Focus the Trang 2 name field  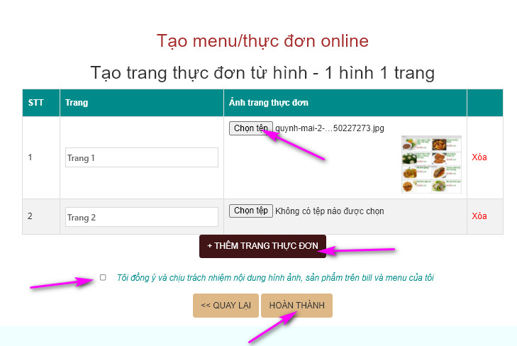[141, 217]
